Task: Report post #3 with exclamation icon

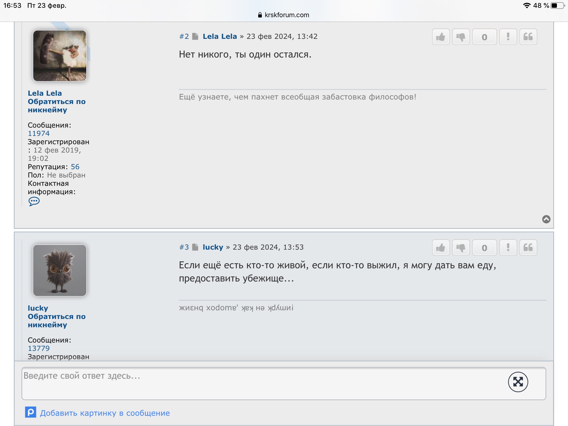Action: tap(508, 248)
